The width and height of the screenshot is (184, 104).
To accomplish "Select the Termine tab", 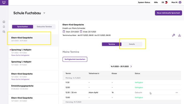I will pos(112,44).
